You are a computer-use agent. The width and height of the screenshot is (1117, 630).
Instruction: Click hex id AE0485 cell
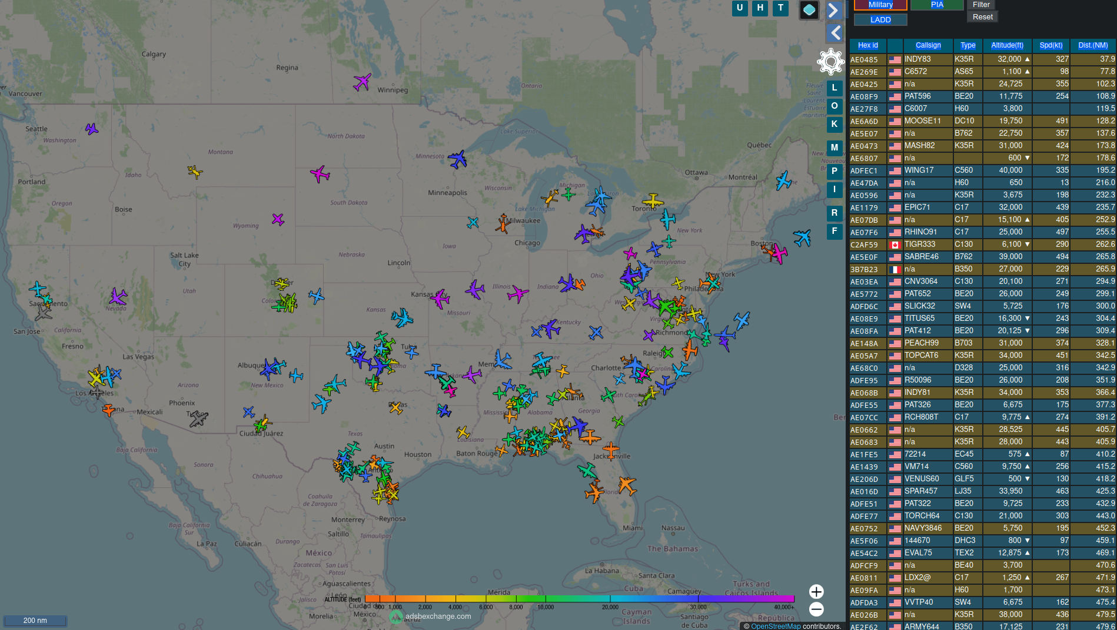[x=867, y=59]
